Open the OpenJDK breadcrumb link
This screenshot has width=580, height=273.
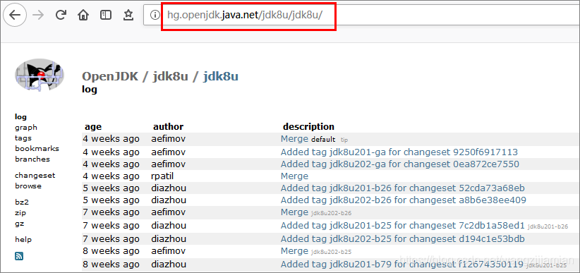click(110, 77)
